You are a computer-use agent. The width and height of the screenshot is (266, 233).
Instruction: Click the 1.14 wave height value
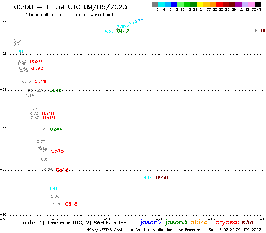coord(30,95)
